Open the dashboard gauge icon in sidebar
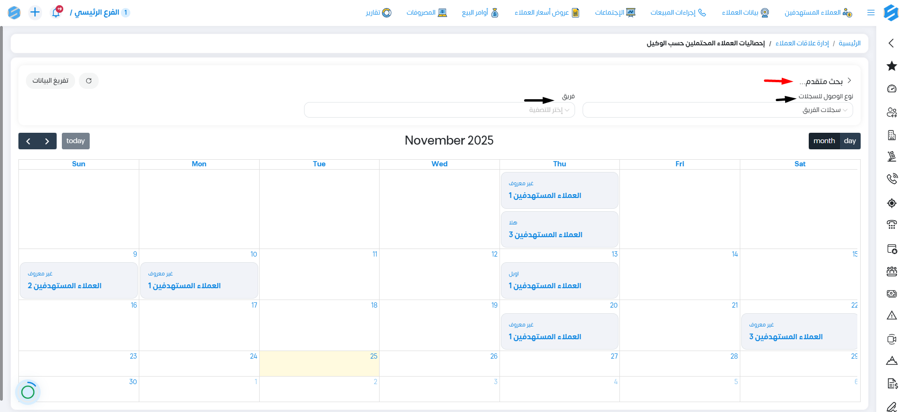 pyautogui.click(x=891, y=89)
